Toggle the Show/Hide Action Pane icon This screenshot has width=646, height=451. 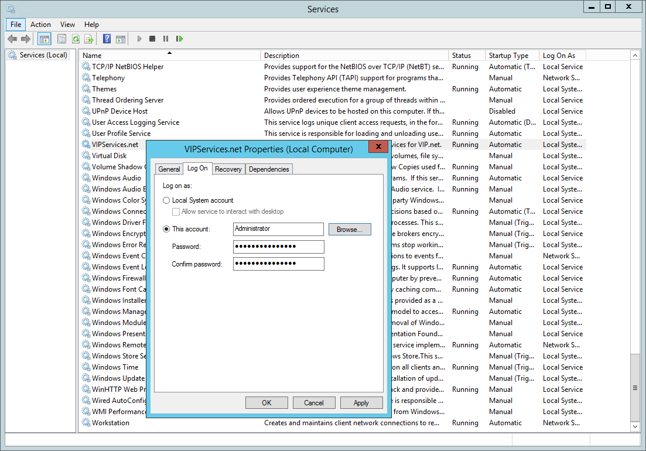tap(121, 39)
